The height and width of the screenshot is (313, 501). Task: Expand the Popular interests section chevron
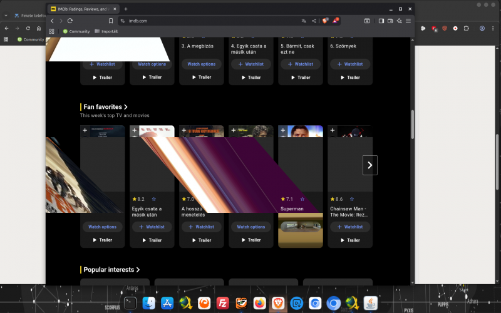point(138,270)
